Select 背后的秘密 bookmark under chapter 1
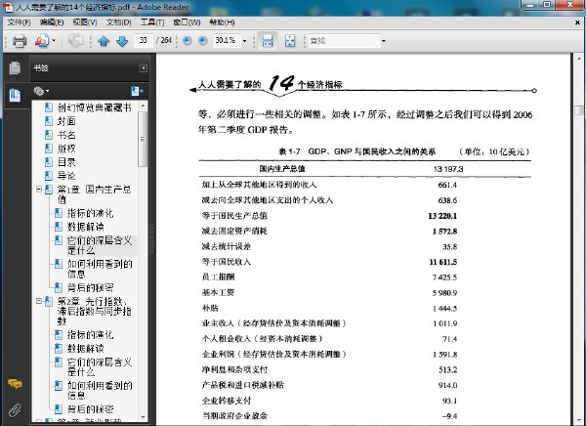The width and height of the screenshot is (586, 426). coord(90,287)
